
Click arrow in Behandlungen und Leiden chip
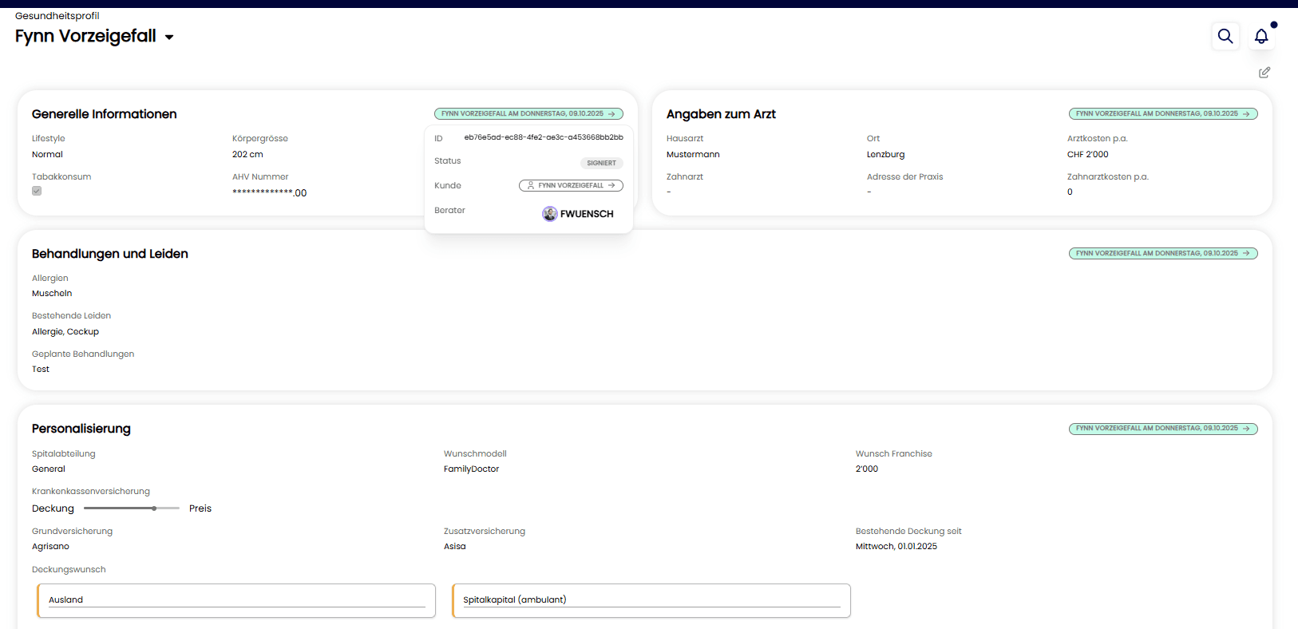tap(1246, 254)
